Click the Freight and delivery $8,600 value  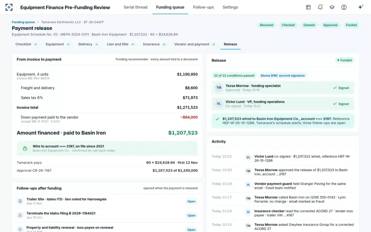pyautogui.click(x=191, y=88)
